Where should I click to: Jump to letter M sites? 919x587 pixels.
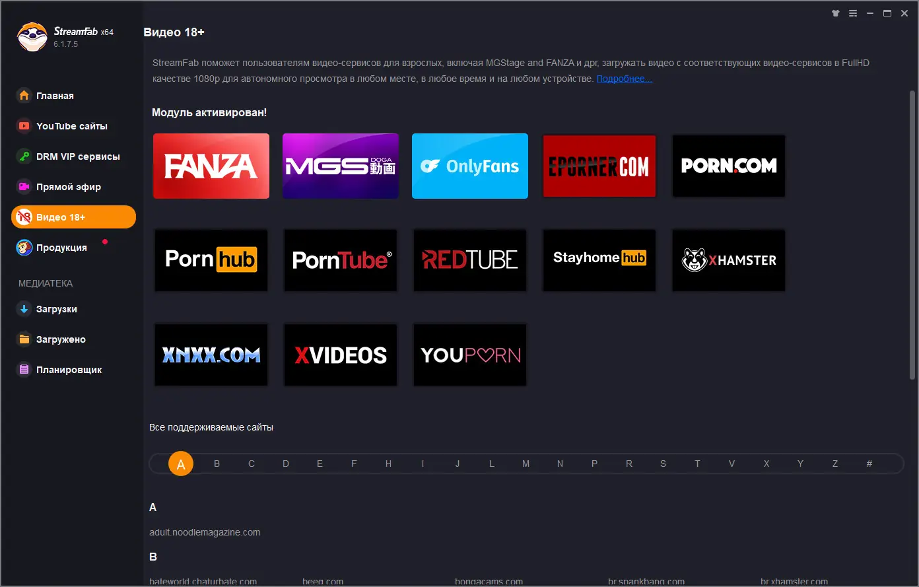526,464
